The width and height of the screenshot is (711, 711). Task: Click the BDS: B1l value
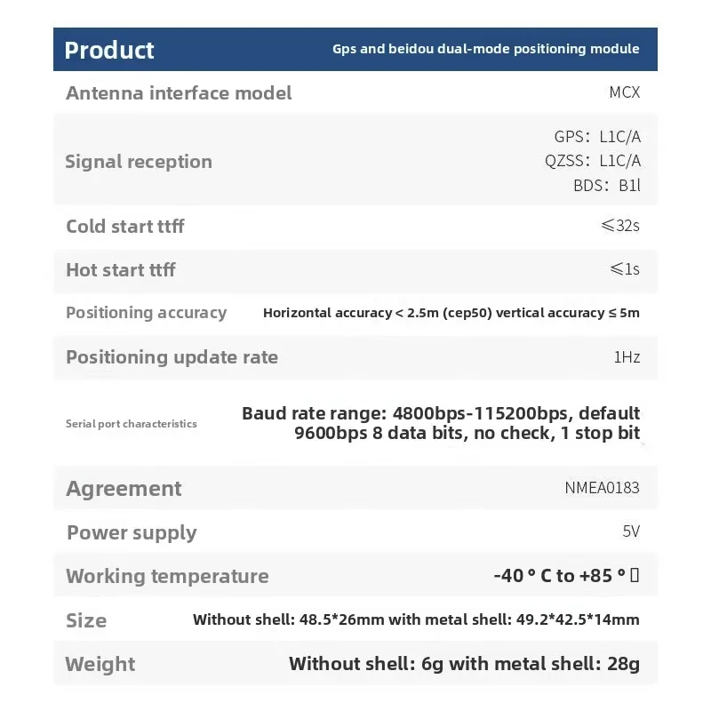click(607, 185)
